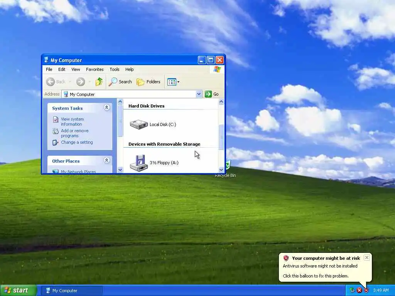The width and height of the screenshot is (395, 296).
Task: Maximize the My Computer window
Action: point(211,60)
